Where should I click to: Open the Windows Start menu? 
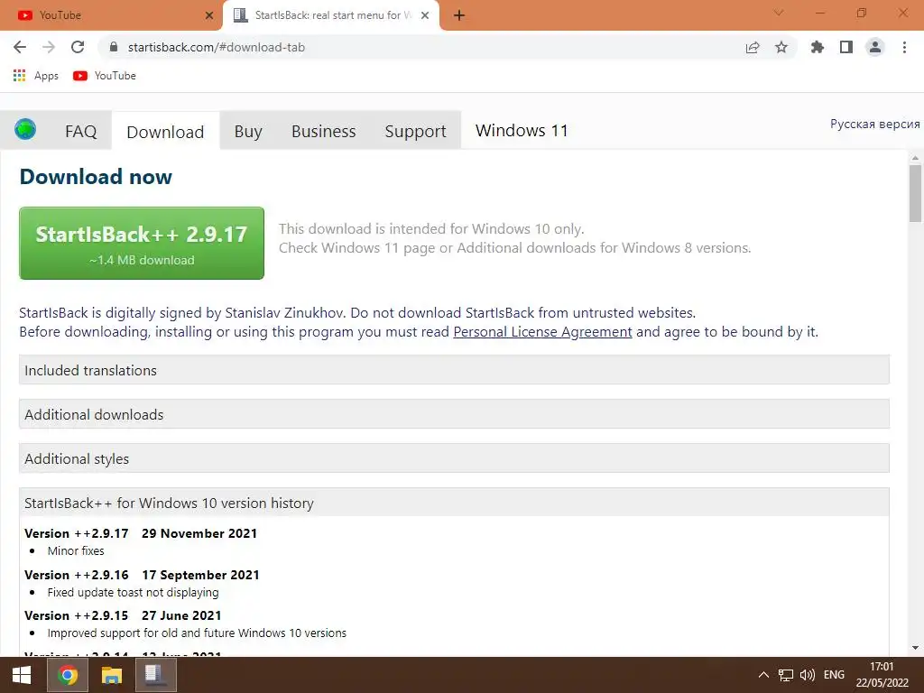22,675
